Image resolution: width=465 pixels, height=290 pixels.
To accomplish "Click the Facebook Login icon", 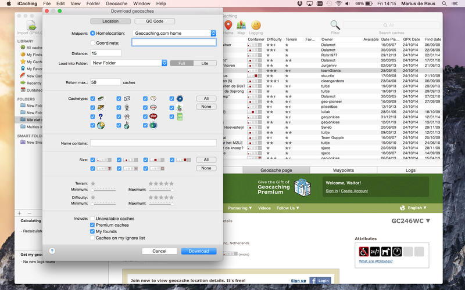I will [x=320, y=281].
